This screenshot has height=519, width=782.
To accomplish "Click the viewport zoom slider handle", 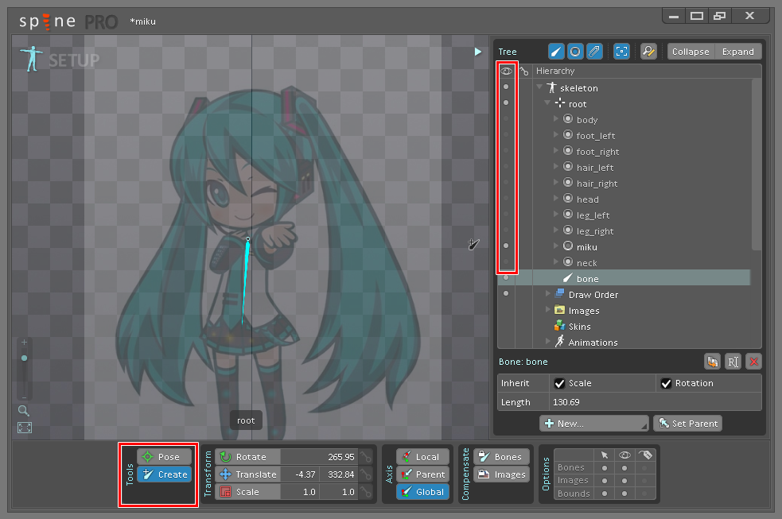I will coord(24,358).
